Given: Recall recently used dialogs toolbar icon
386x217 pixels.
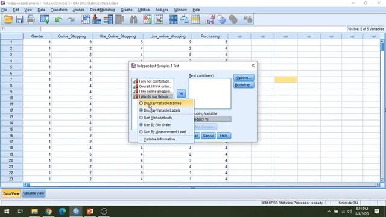Looking at the screenshot, I should tap(45, 19).
